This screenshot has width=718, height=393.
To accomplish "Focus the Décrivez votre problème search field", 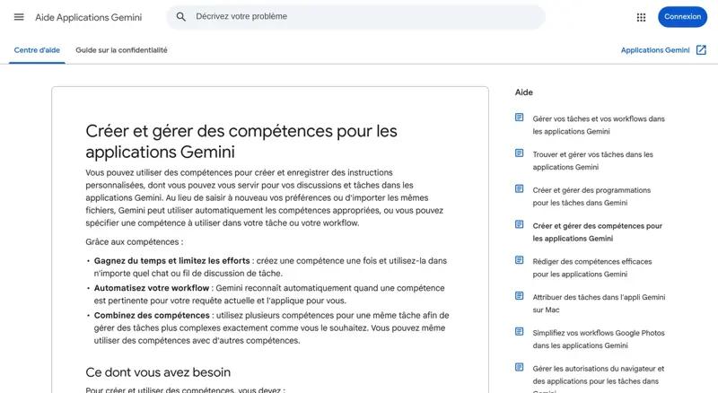I will (x=355, y=17).
